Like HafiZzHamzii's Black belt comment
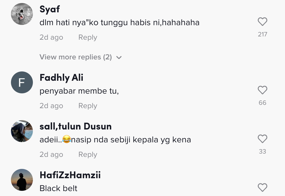The width and height of the screenshot is (285, 196). coord(263,188)
